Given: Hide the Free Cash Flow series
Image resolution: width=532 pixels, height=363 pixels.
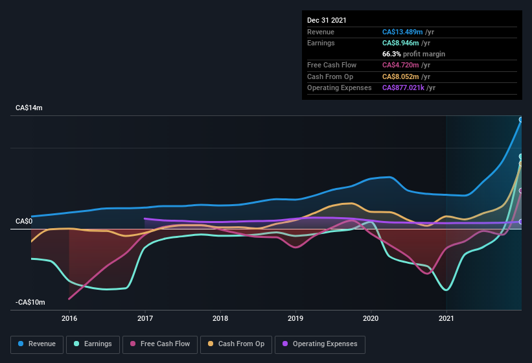Looking at the screenshot, I should [x=160, y=344].
